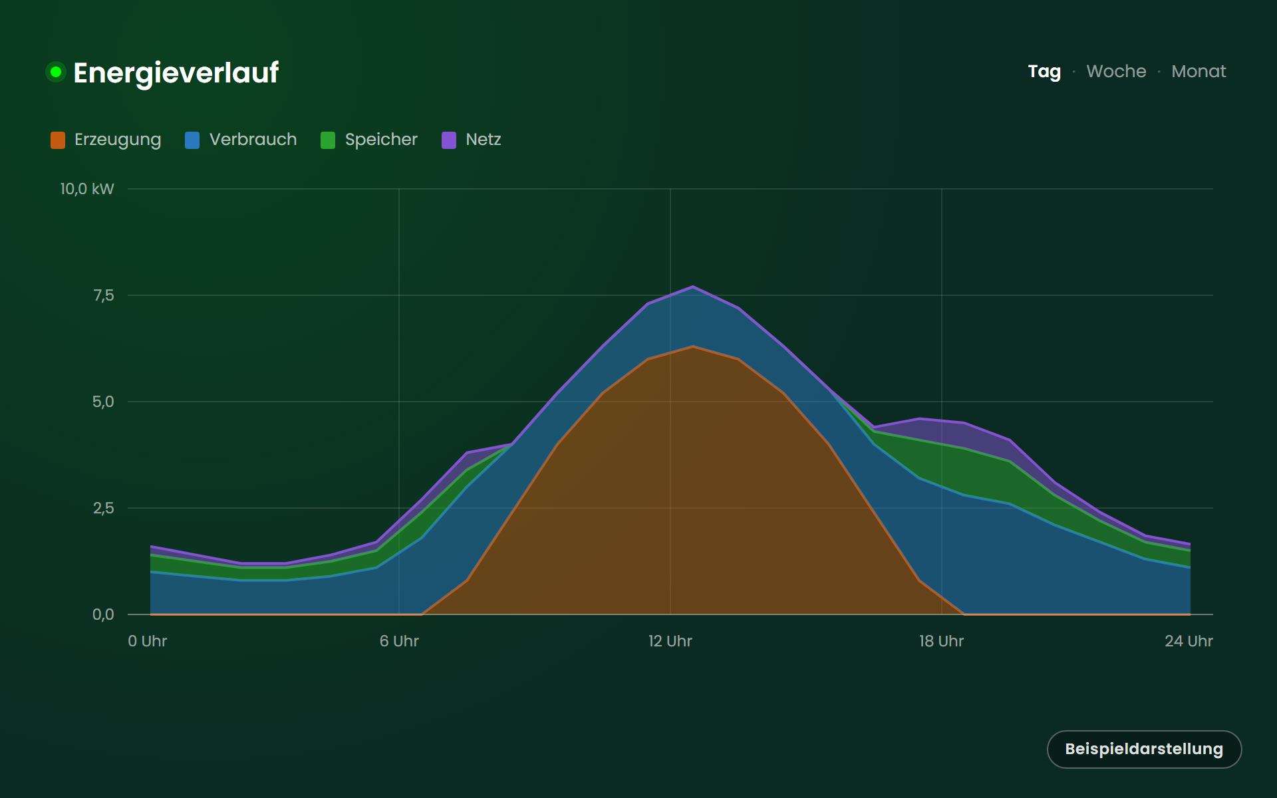This screenshot has width=1277, height=798.
Task: Click the orange Erzeugung peak near midday
Action: coord(693,346)
